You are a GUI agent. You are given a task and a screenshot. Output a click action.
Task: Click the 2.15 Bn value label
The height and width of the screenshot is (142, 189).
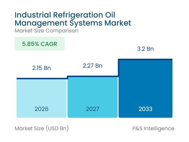[x=41, y=68]
